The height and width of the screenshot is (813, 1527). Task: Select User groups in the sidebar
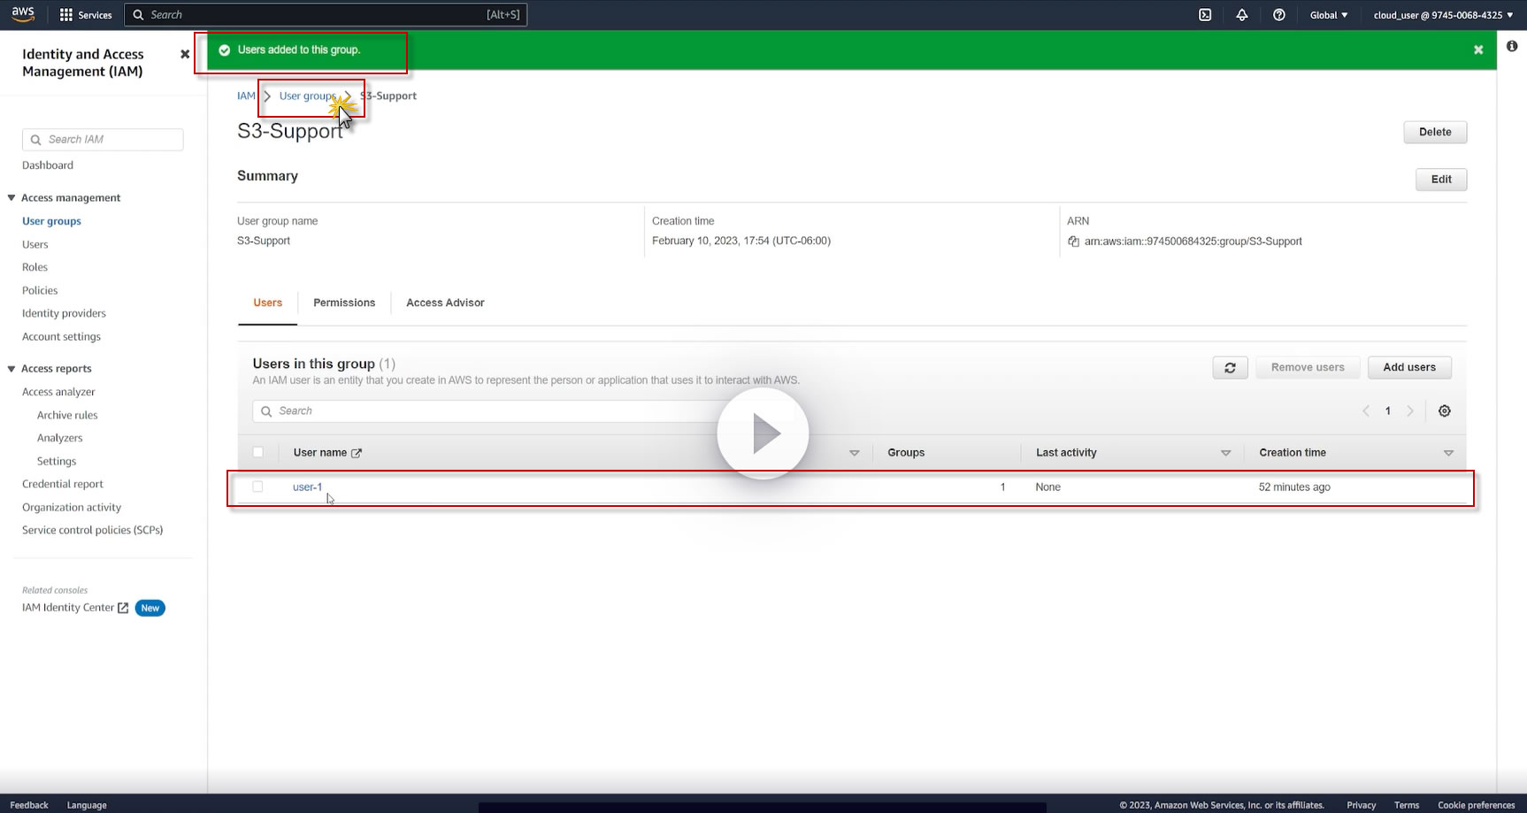51,221
